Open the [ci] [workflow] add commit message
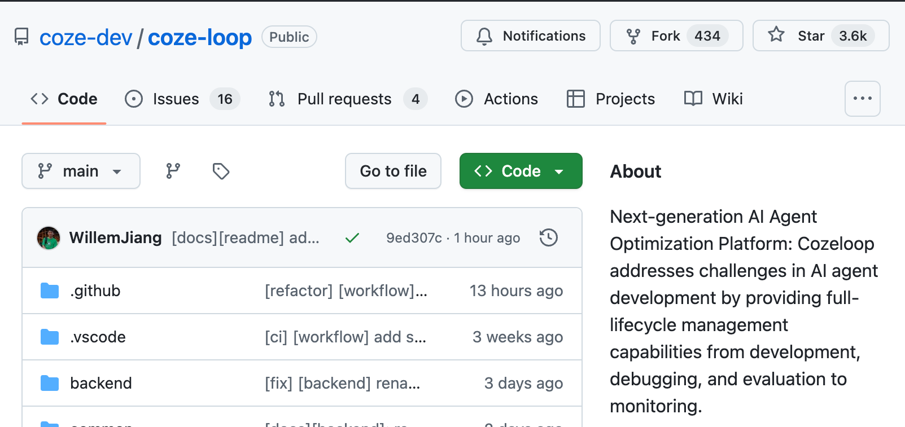905x427 pixels. pos(346,337)
